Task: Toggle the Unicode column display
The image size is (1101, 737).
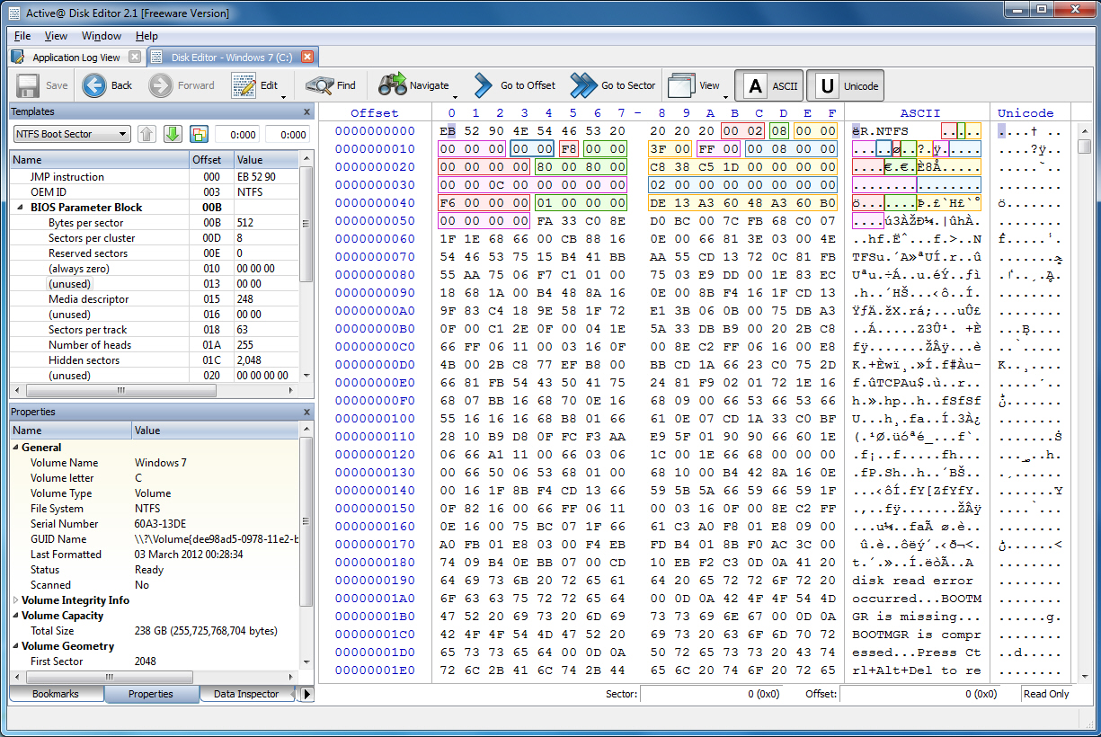Action: click(x=845, y=85)
